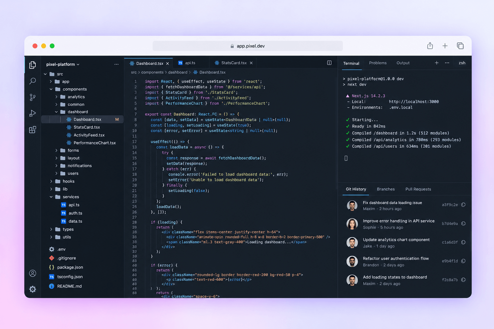
Task: Open the Pull Requests tab
Action: pyautogui.click(x=418, y=189)
